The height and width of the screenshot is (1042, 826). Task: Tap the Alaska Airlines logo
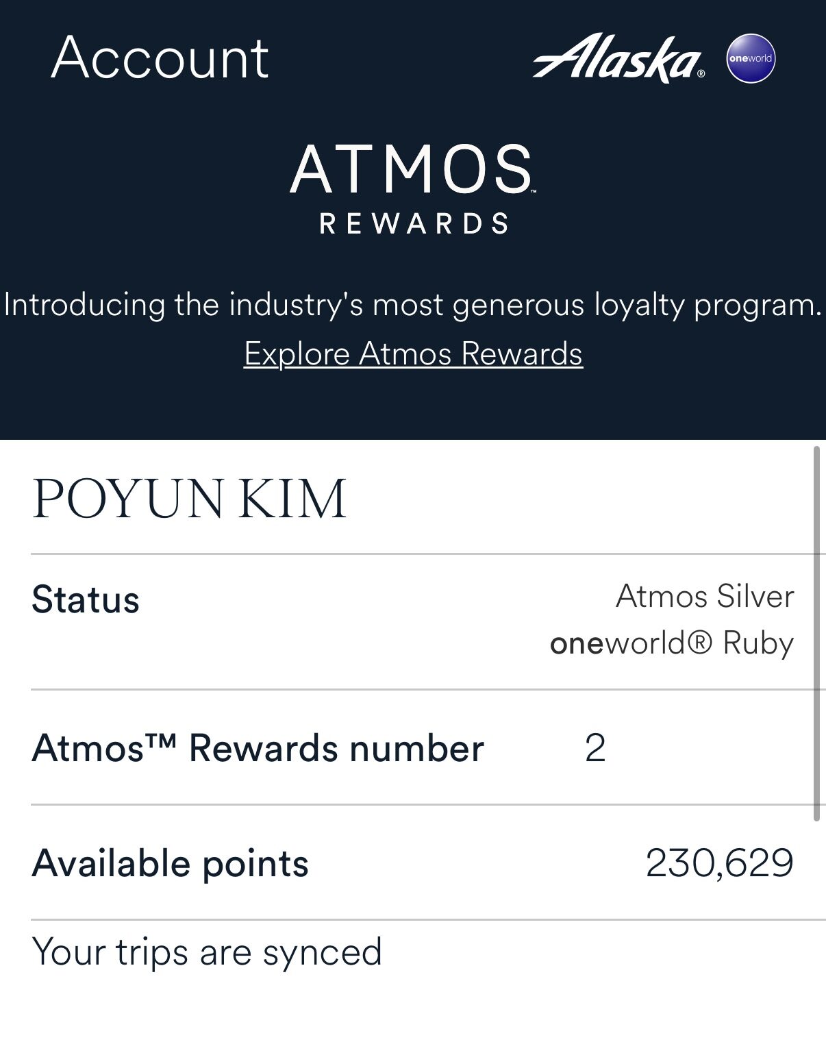(x=618, y=59)
